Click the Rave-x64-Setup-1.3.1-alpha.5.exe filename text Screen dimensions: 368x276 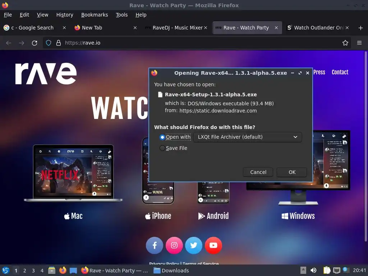tap(211, 95)
